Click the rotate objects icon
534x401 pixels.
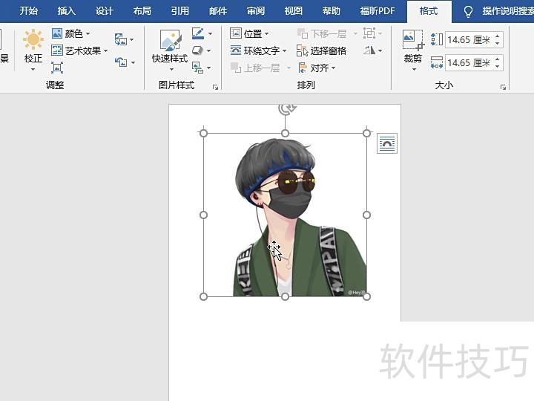tap(370, 50)
